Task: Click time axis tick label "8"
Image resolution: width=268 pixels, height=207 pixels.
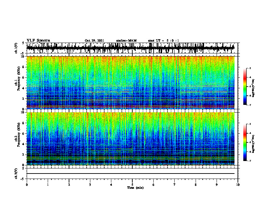Action: [196, 185]
